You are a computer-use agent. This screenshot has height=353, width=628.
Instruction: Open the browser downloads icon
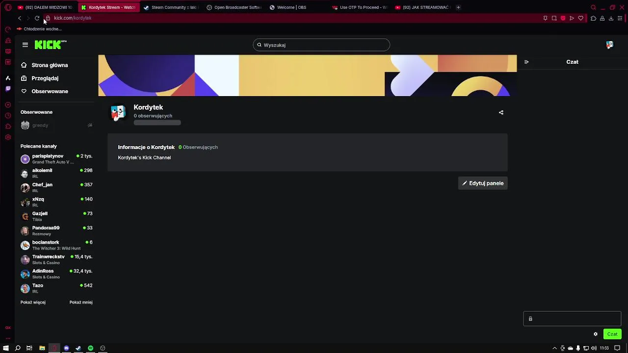click(611, 18)
